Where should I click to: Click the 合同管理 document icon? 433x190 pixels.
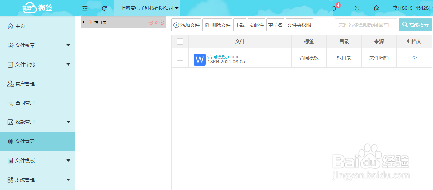click(x=10, y=103)
